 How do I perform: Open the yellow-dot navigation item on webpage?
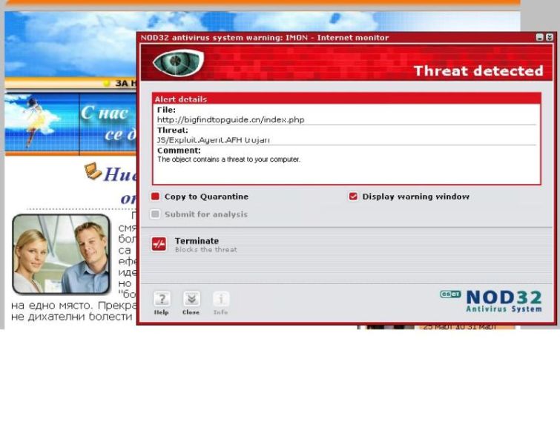click(119, 84)
